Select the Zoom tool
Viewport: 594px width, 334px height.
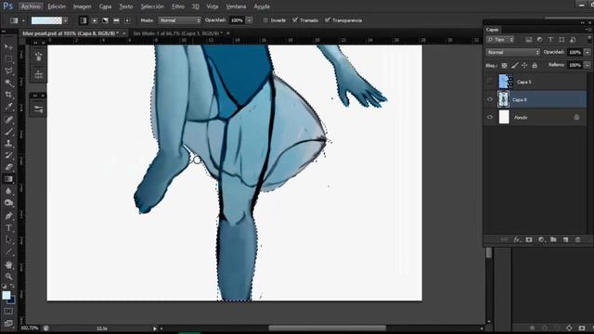(8, 276)
